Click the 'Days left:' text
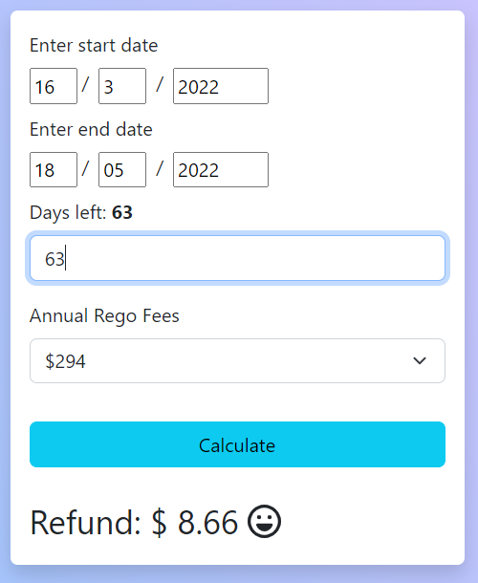478x583 pixels. (x=69, y=213)
